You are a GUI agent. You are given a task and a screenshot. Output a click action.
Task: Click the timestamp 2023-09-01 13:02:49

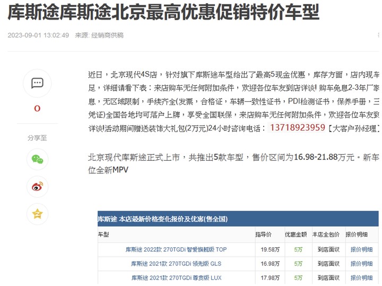click(x=38, y=36)
